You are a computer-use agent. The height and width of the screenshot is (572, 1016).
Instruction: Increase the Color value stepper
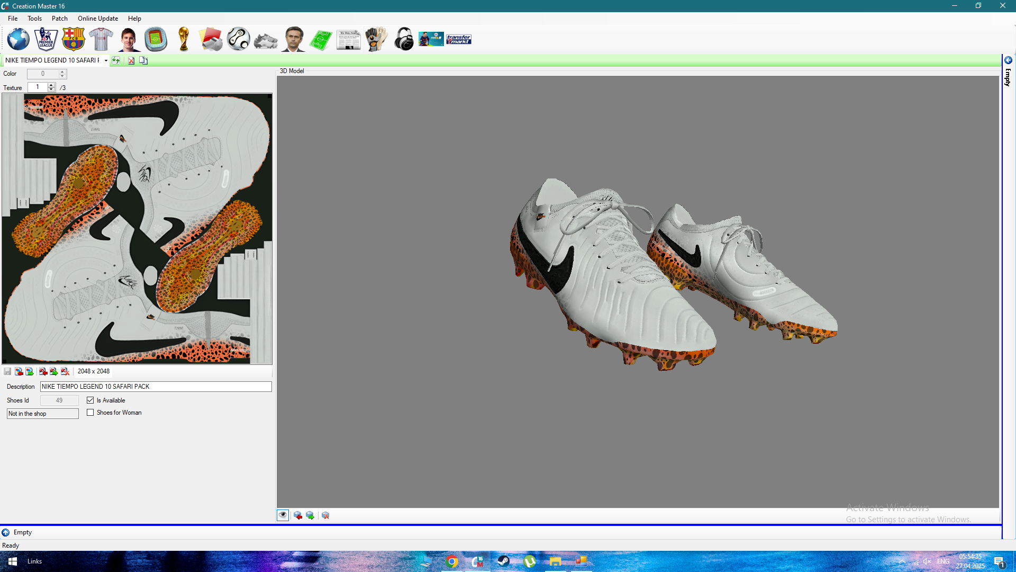click(x=62, y=71)
